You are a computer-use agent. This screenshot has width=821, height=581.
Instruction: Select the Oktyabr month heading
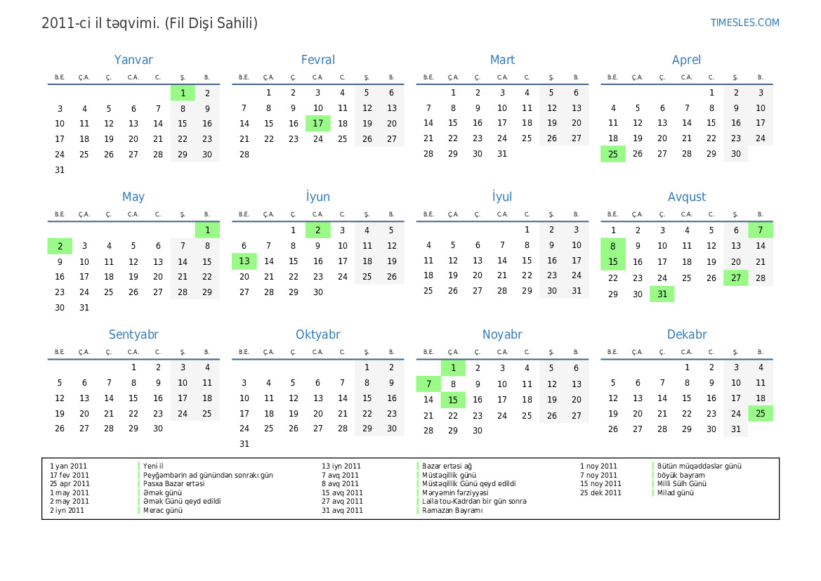tap(318, 334)
